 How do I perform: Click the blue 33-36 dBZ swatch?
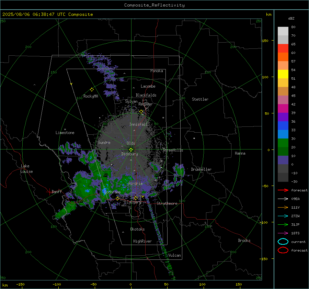[283, 126]
